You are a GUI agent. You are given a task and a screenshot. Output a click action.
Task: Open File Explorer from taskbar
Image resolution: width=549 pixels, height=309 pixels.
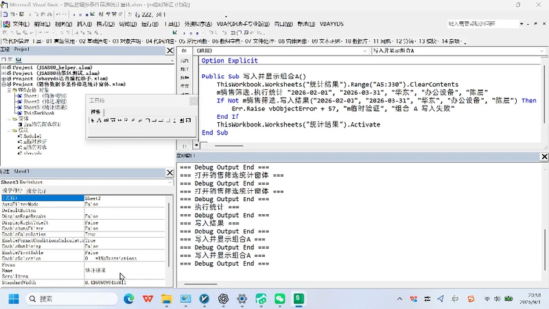click(x=167, y=299)
